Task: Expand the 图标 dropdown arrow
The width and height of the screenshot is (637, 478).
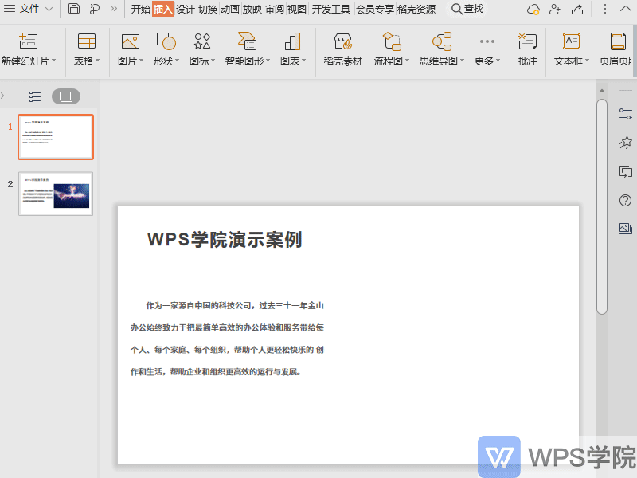Action: coord(213,61)
